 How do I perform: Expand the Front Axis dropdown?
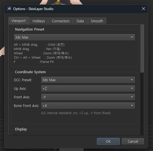tap(88, 97)
